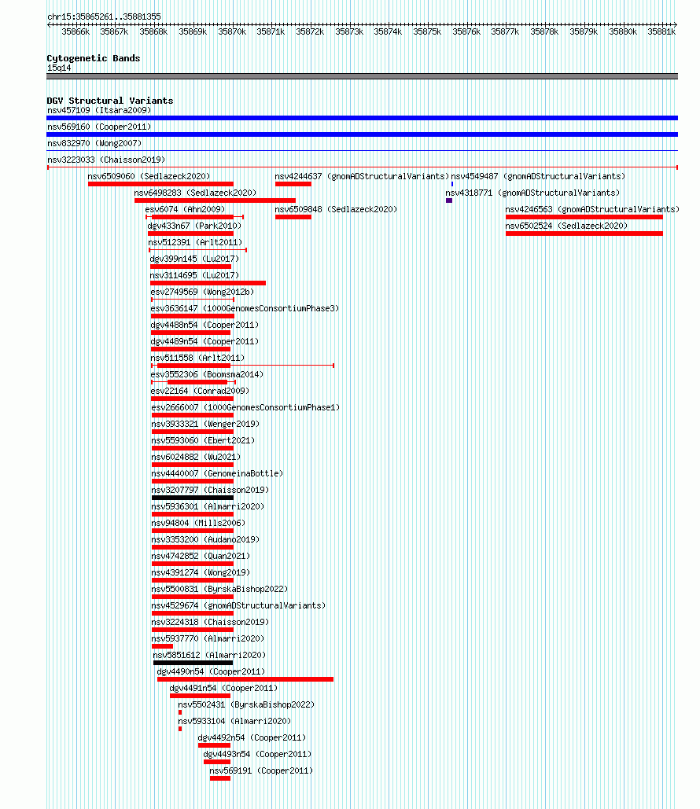Click the small red bar under nsv5937770
Viewport: 700px width, 809px height.
coord(162,646)
